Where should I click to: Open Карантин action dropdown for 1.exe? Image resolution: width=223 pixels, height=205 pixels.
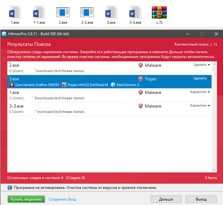coord(200,92)
